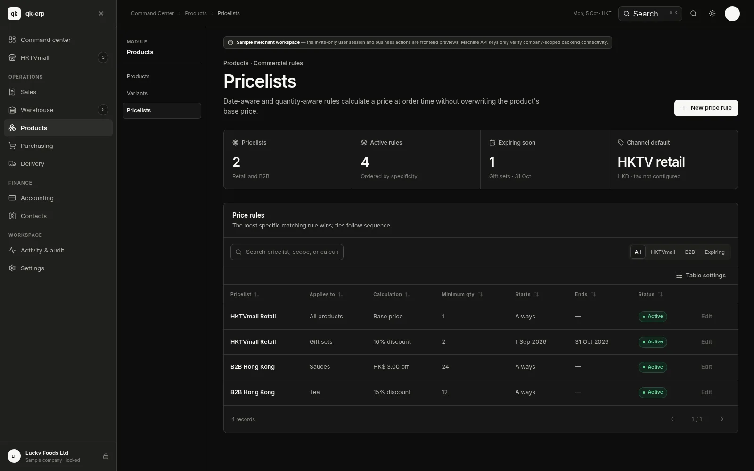Click the lock icon beside Lucky Foods Ltd
Image resolution: width=754 pixels, height=471 pixels.
pyautogui.click(x=106, y=456)
